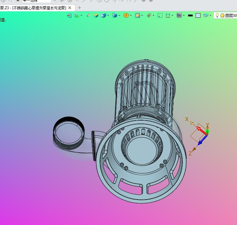237x225 pixels.
Task: Expand the crosshair target dropdown arrow
Action: pos(153,15)
